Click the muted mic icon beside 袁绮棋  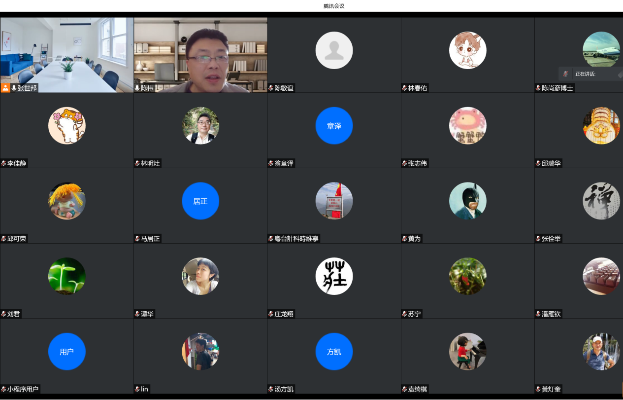(x=404, y=389)
